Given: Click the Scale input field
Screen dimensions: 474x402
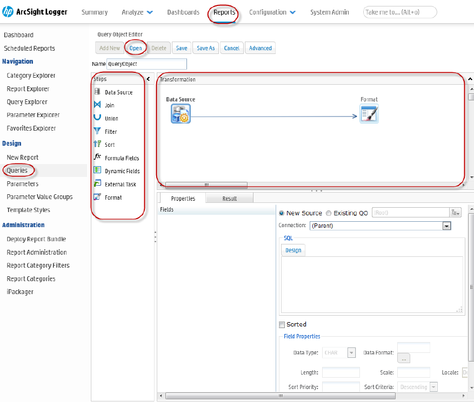Looking at the screenshot, I should [x=413, y=372].
